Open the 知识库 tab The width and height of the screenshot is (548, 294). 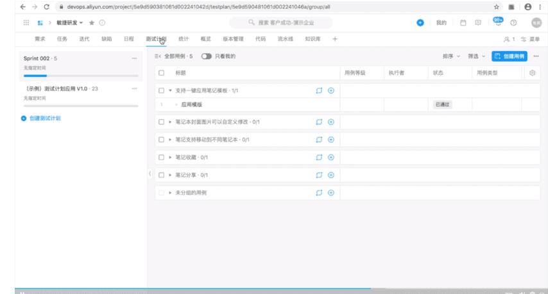tap(313, 39)
